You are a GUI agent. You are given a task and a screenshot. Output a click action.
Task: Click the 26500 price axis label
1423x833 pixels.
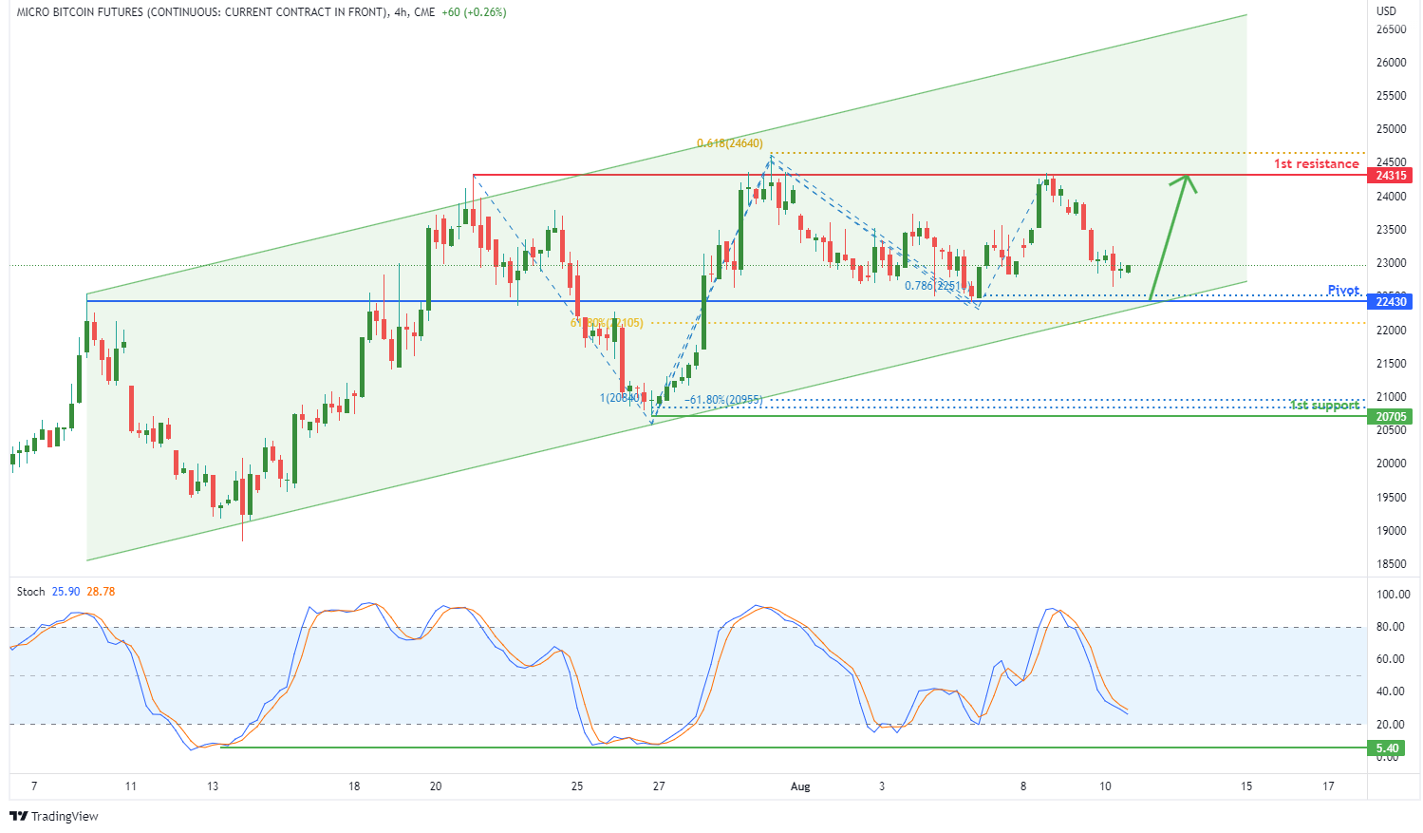pyautogui.click(x=1391, y=29)
